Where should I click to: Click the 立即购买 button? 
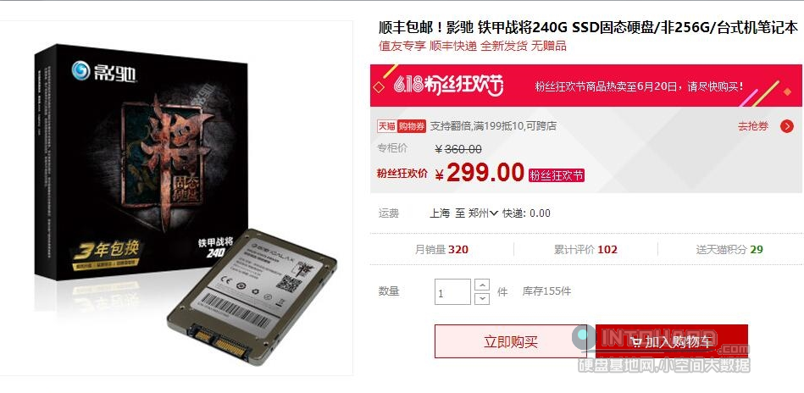(x=511, y=342)
